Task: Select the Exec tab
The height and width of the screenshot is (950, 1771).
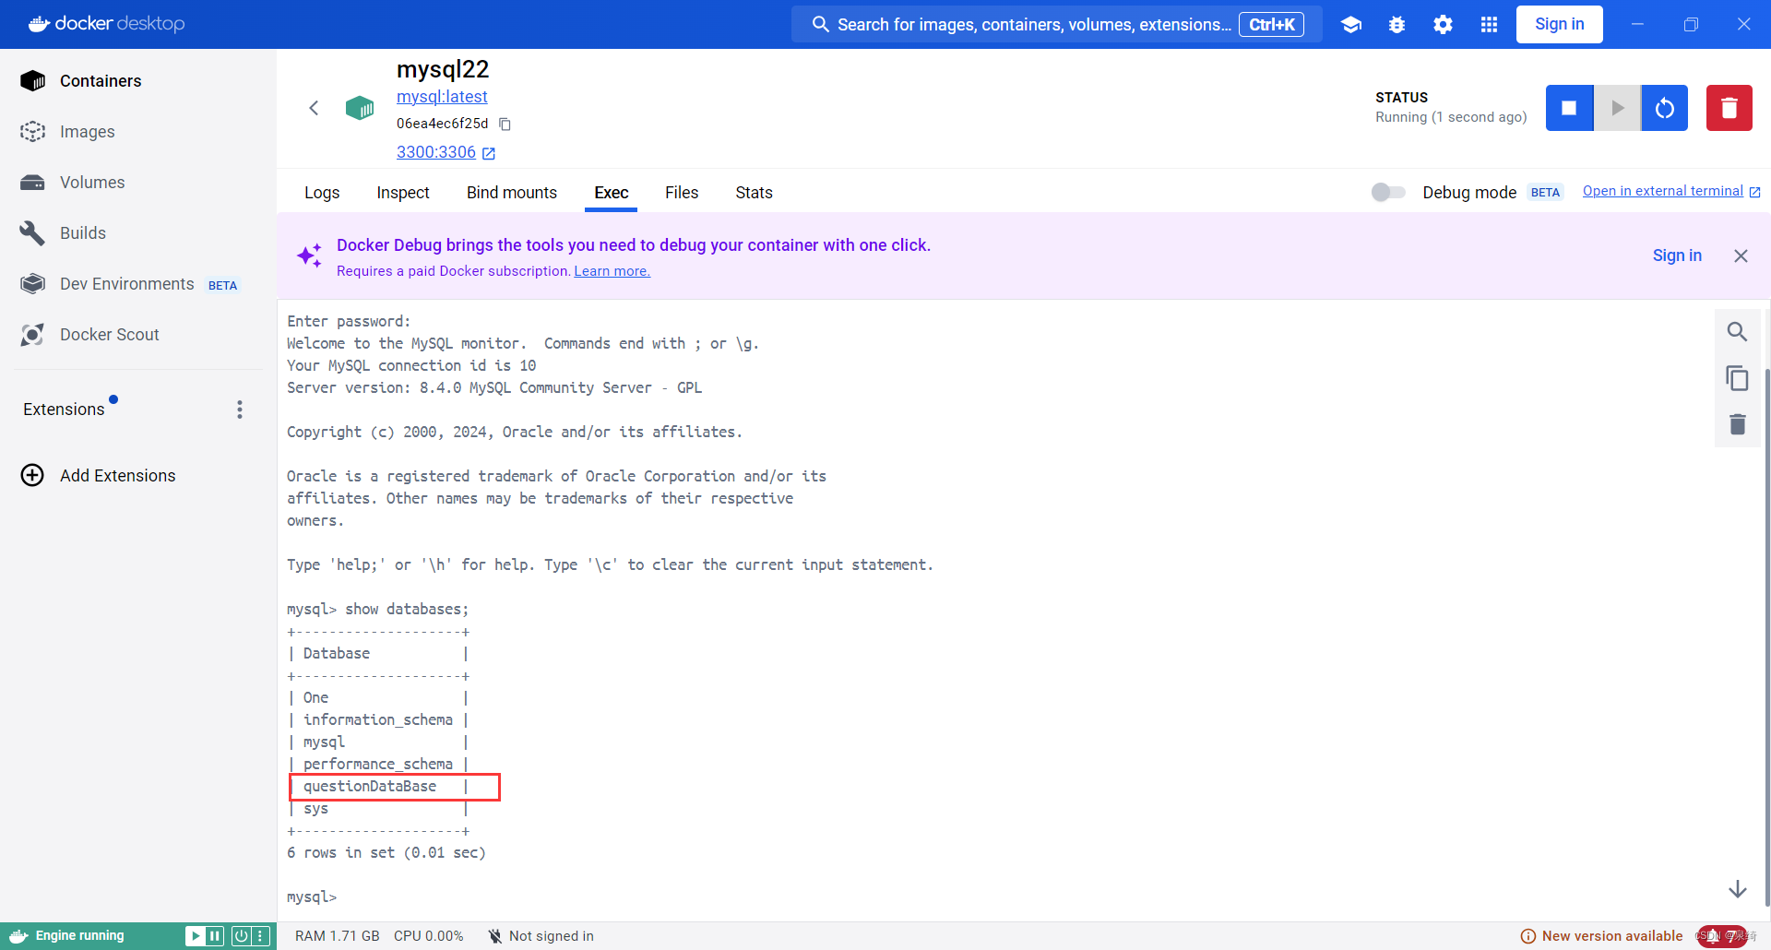Action: [x=612, y=193]
